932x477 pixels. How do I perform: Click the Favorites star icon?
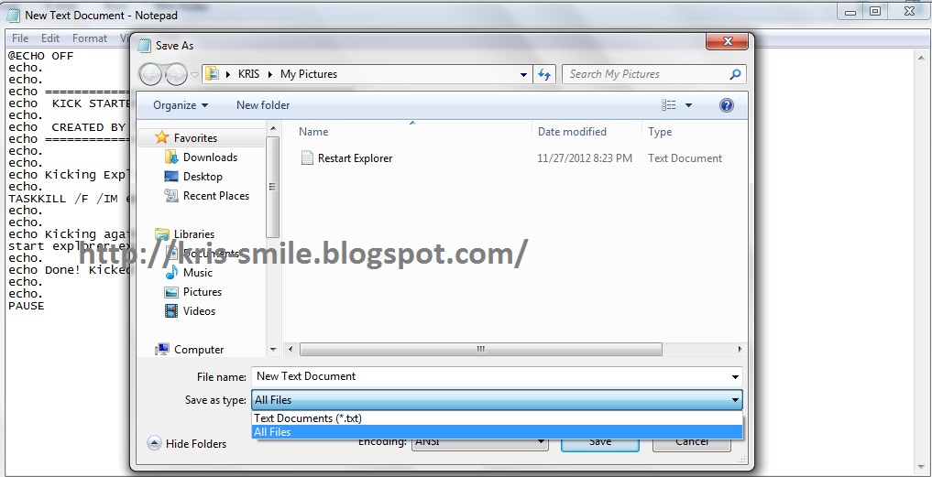[161, 137]
